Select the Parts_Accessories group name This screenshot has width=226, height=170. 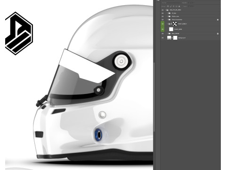177,19
